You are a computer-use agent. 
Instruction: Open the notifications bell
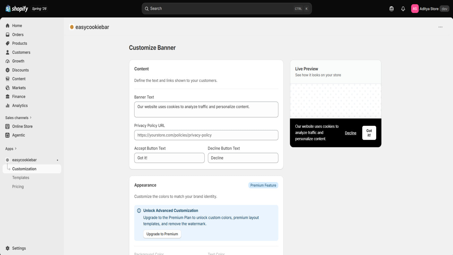point(403,9)
